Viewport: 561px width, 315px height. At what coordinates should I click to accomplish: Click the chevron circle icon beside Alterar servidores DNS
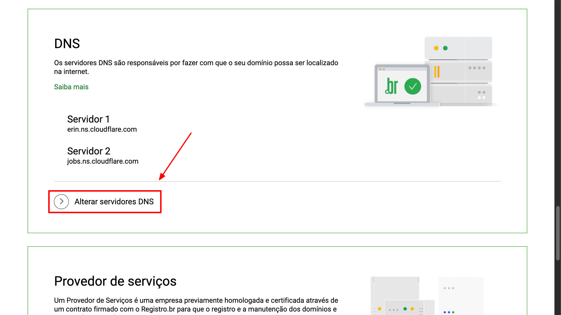coord(61,202)
